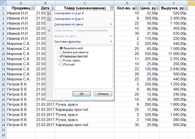The image size is (195, 139).
Task: Open the filter arrow on the Товар (наименование) column
Action: pyautogui.click(x=112, y=8)
